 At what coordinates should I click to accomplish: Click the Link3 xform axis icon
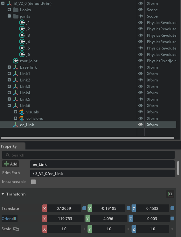pyautogui.click(x=16, y=87)
